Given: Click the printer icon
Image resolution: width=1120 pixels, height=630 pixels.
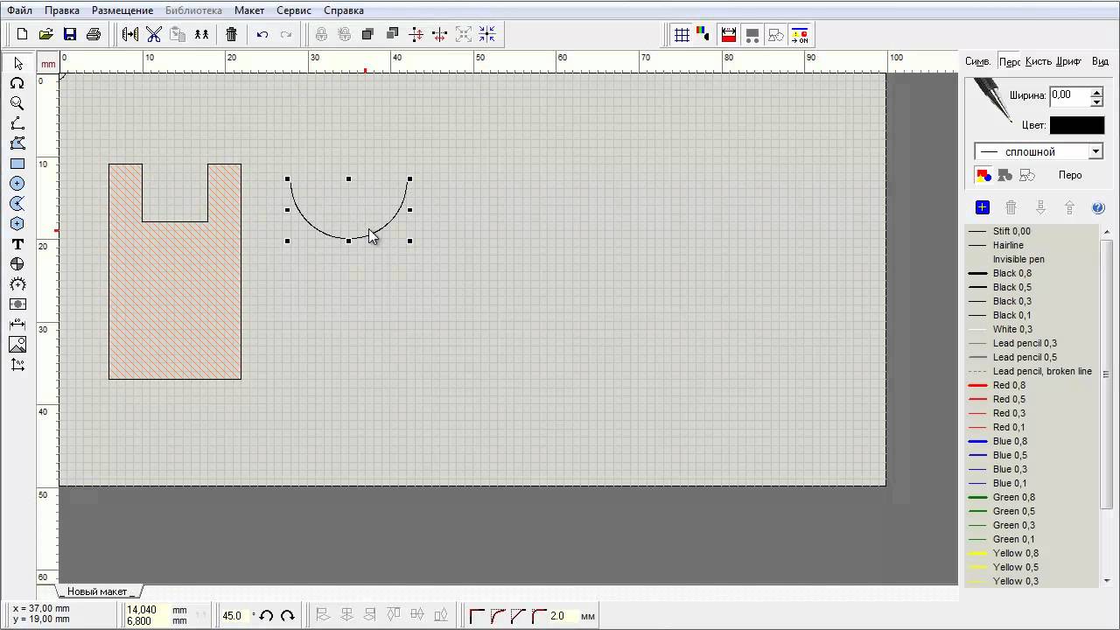Looking at the screenshot, I should click(94, 34).
